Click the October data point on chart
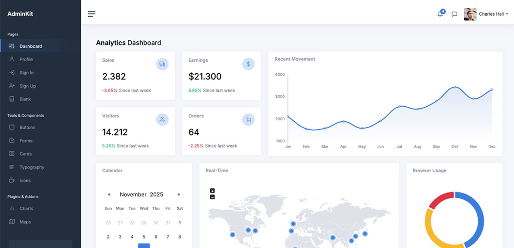Screen dimensions: 514x248 click(x=455, y=87)
